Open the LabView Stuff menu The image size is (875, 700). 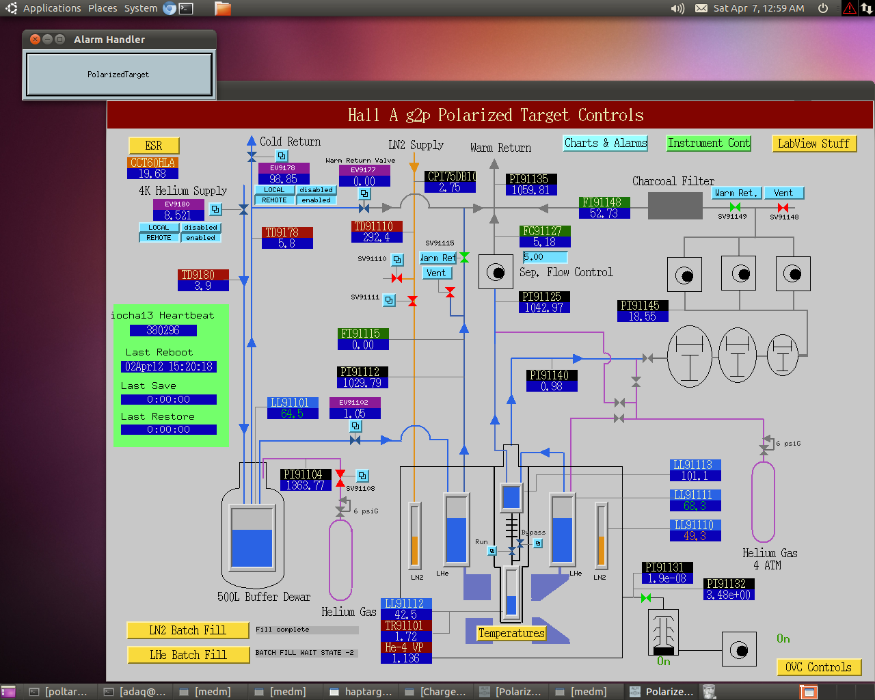point(813,144)
